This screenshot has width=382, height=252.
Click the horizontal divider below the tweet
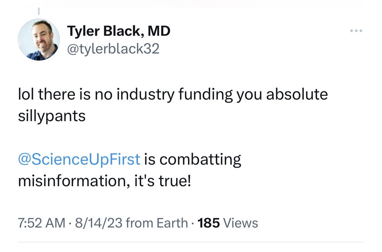(x=191, y=243)
